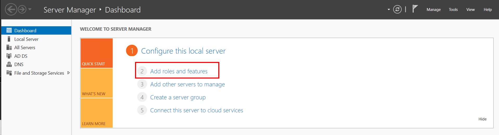Select the Local Server sidebar icon
Viewport: 499px width, 135px height.
9,39
